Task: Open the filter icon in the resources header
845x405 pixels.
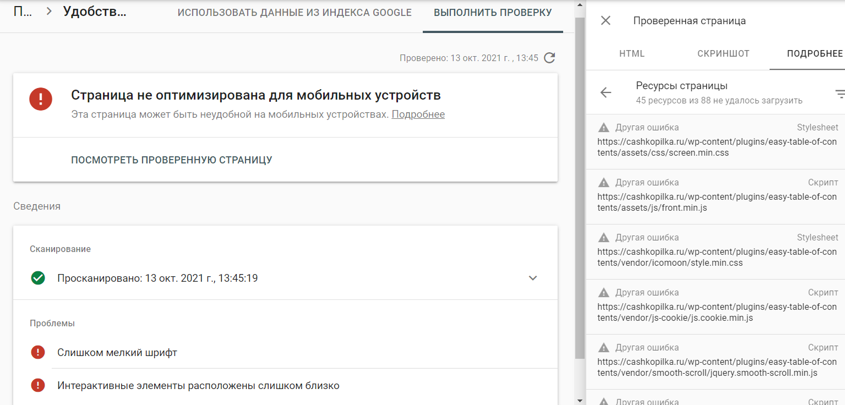Action: coord(840,94)
